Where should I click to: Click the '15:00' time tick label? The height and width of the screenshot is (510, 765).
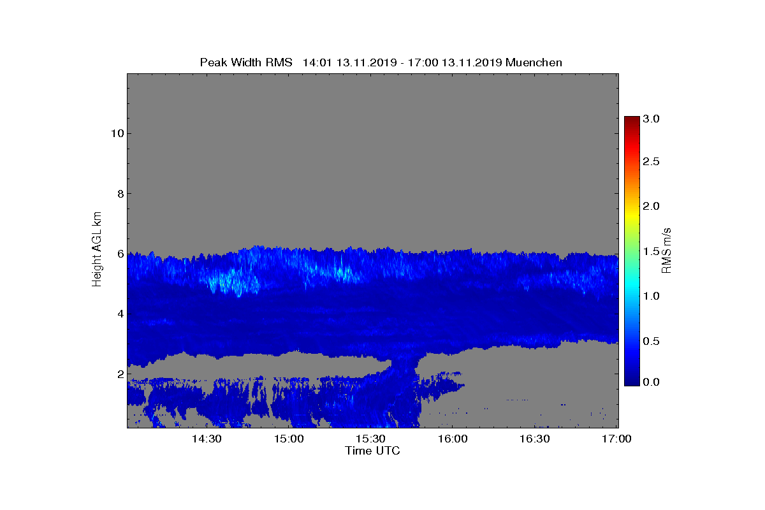click(x=289, y=439)
